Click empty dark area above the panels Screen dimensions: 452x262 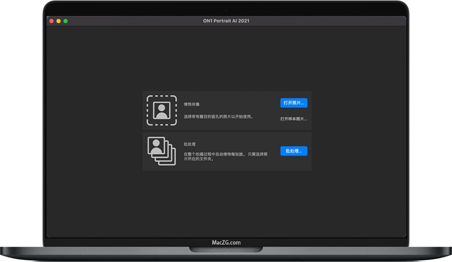click(x=226, y=58)
